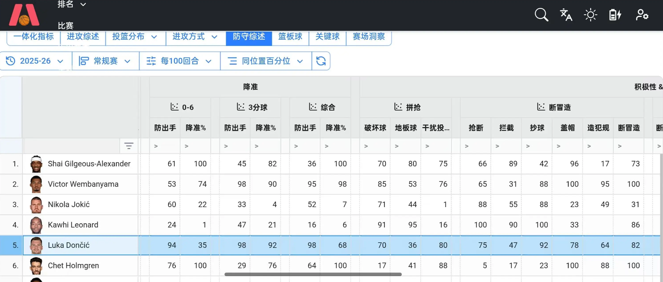Click the horizontal table scrollbar
This screenshot has width=663, height=282.
tap(313, 274)
